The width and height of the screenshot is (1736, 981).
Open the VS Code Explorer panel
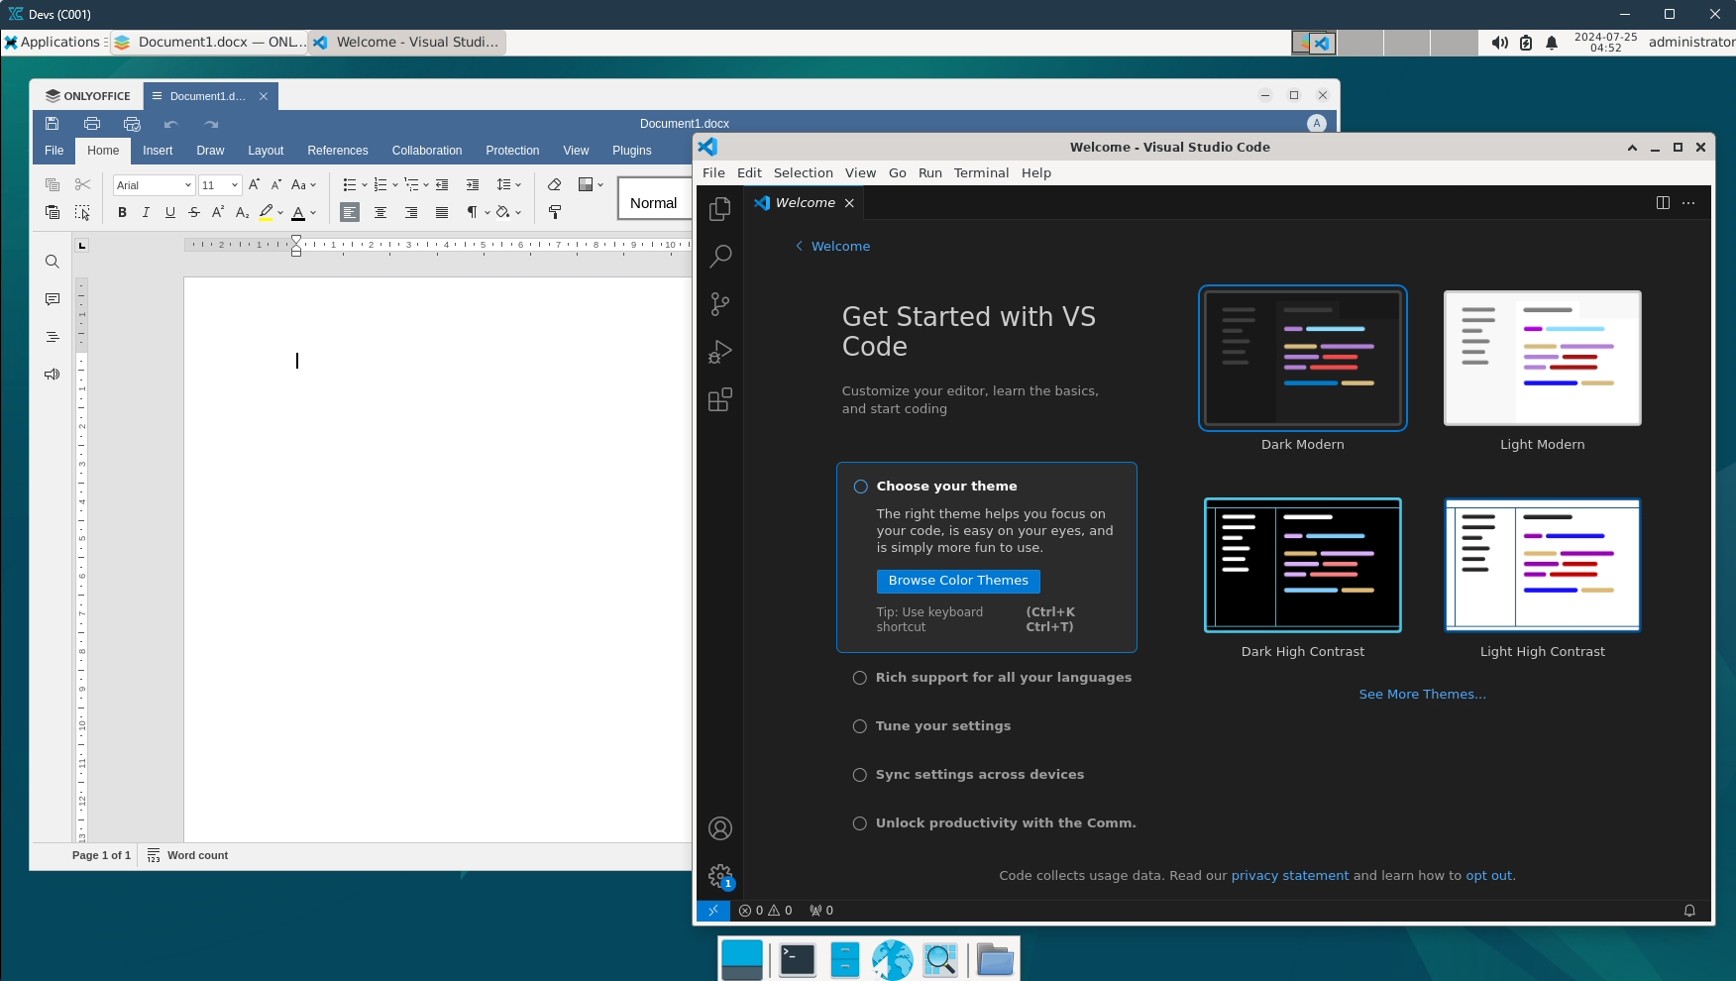pos(720,208)
